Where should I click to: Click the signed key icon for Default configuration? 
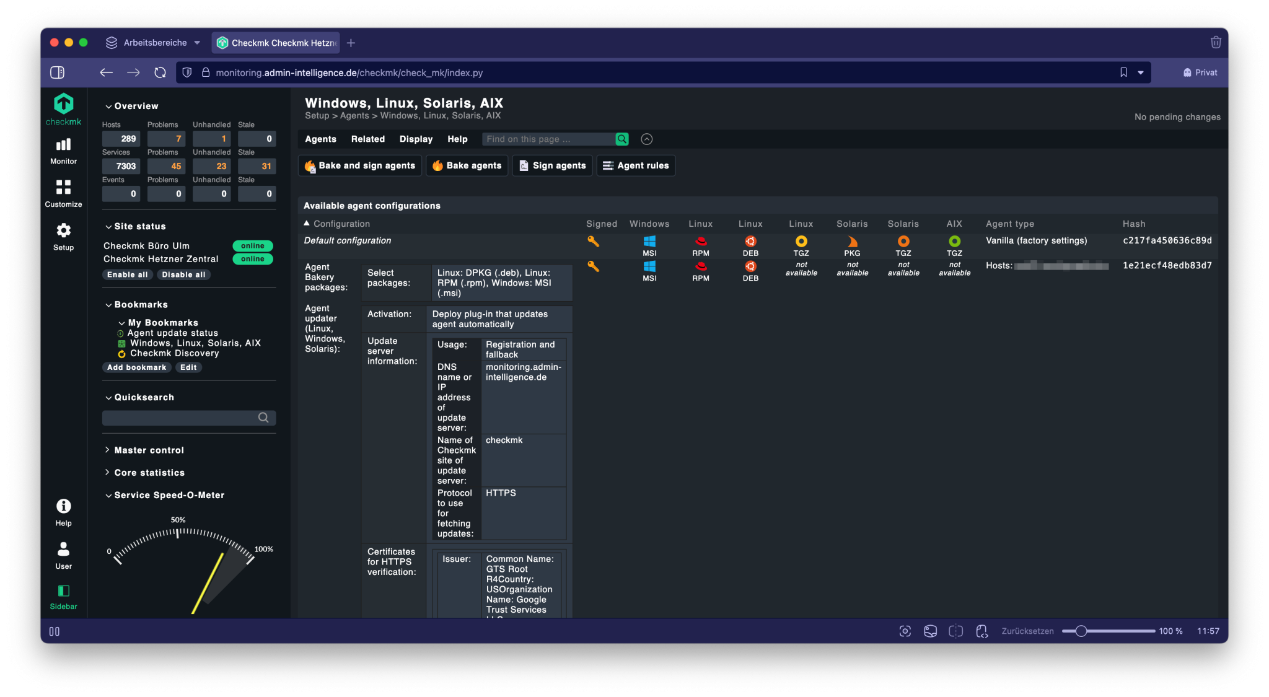point(593,241)
